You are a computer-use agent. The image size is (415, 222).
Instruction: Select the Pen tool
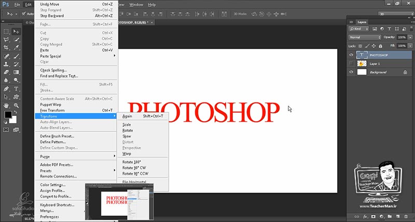6,88
